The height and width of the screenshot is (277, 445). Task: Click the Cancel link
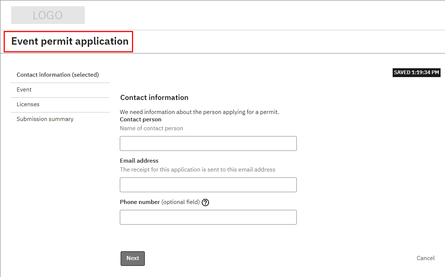pyautogui.click(x=425, y=258)
